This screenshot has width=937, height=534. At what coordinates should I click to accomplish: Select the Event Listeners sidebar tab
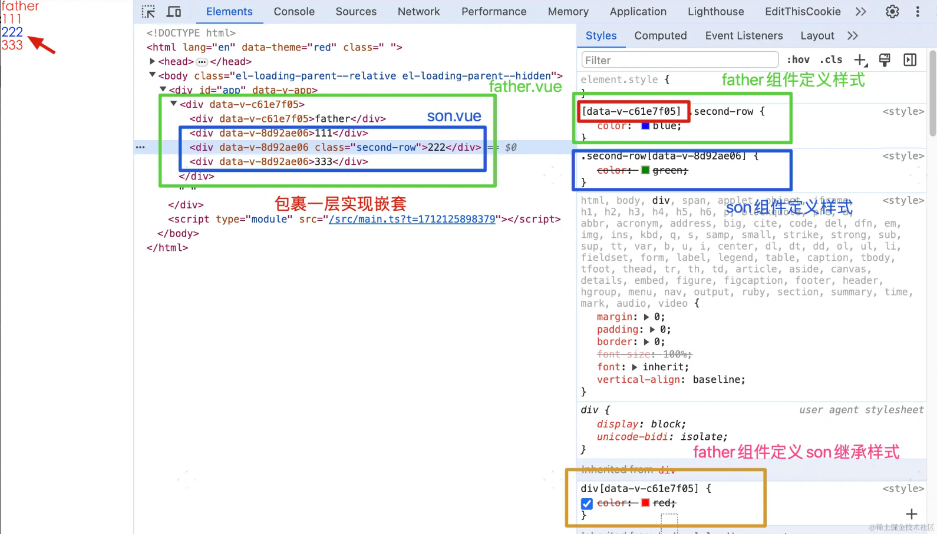tap(744, 36)
